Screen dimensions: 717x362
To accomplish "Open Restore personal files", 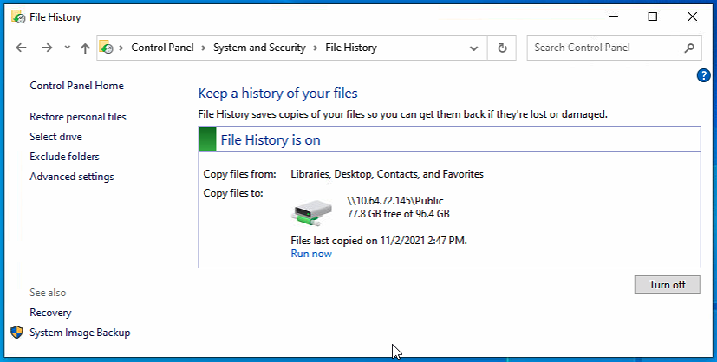I will coord(78,117).
